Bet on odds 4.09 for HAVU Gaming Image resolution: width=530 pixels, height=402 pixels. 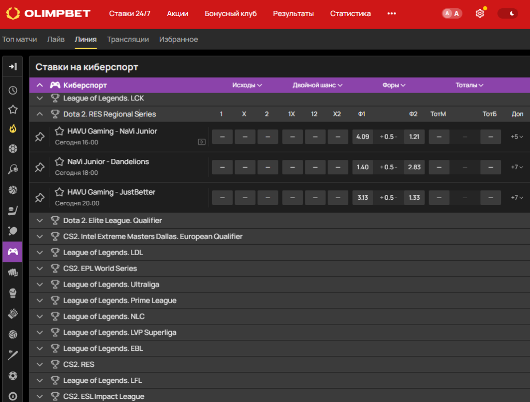(363, 137)
